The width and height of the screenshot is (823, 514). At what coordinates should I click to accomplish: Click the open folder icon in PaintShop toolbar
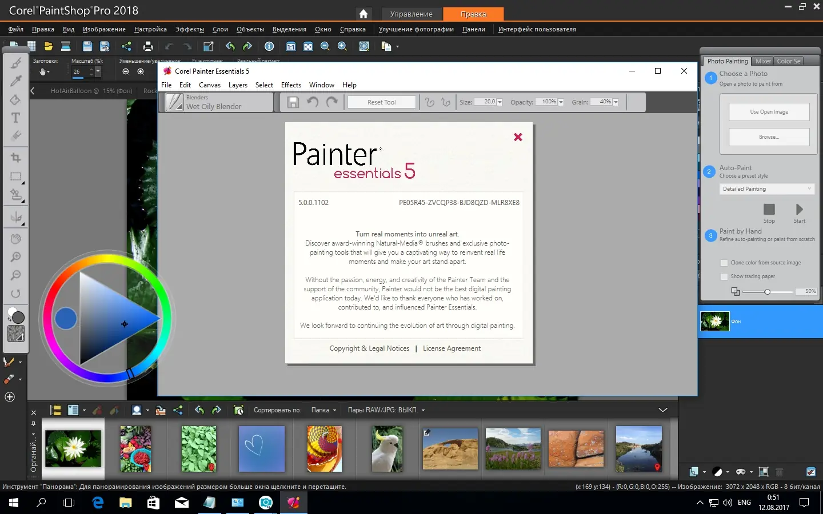click(x=49, y=46)
